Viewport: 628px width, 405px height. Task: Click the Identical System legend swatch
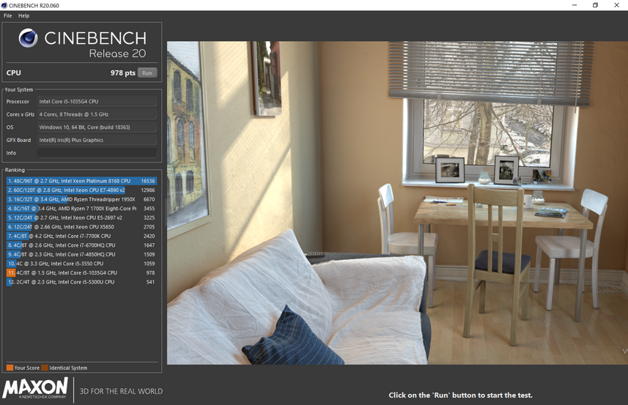45,368
